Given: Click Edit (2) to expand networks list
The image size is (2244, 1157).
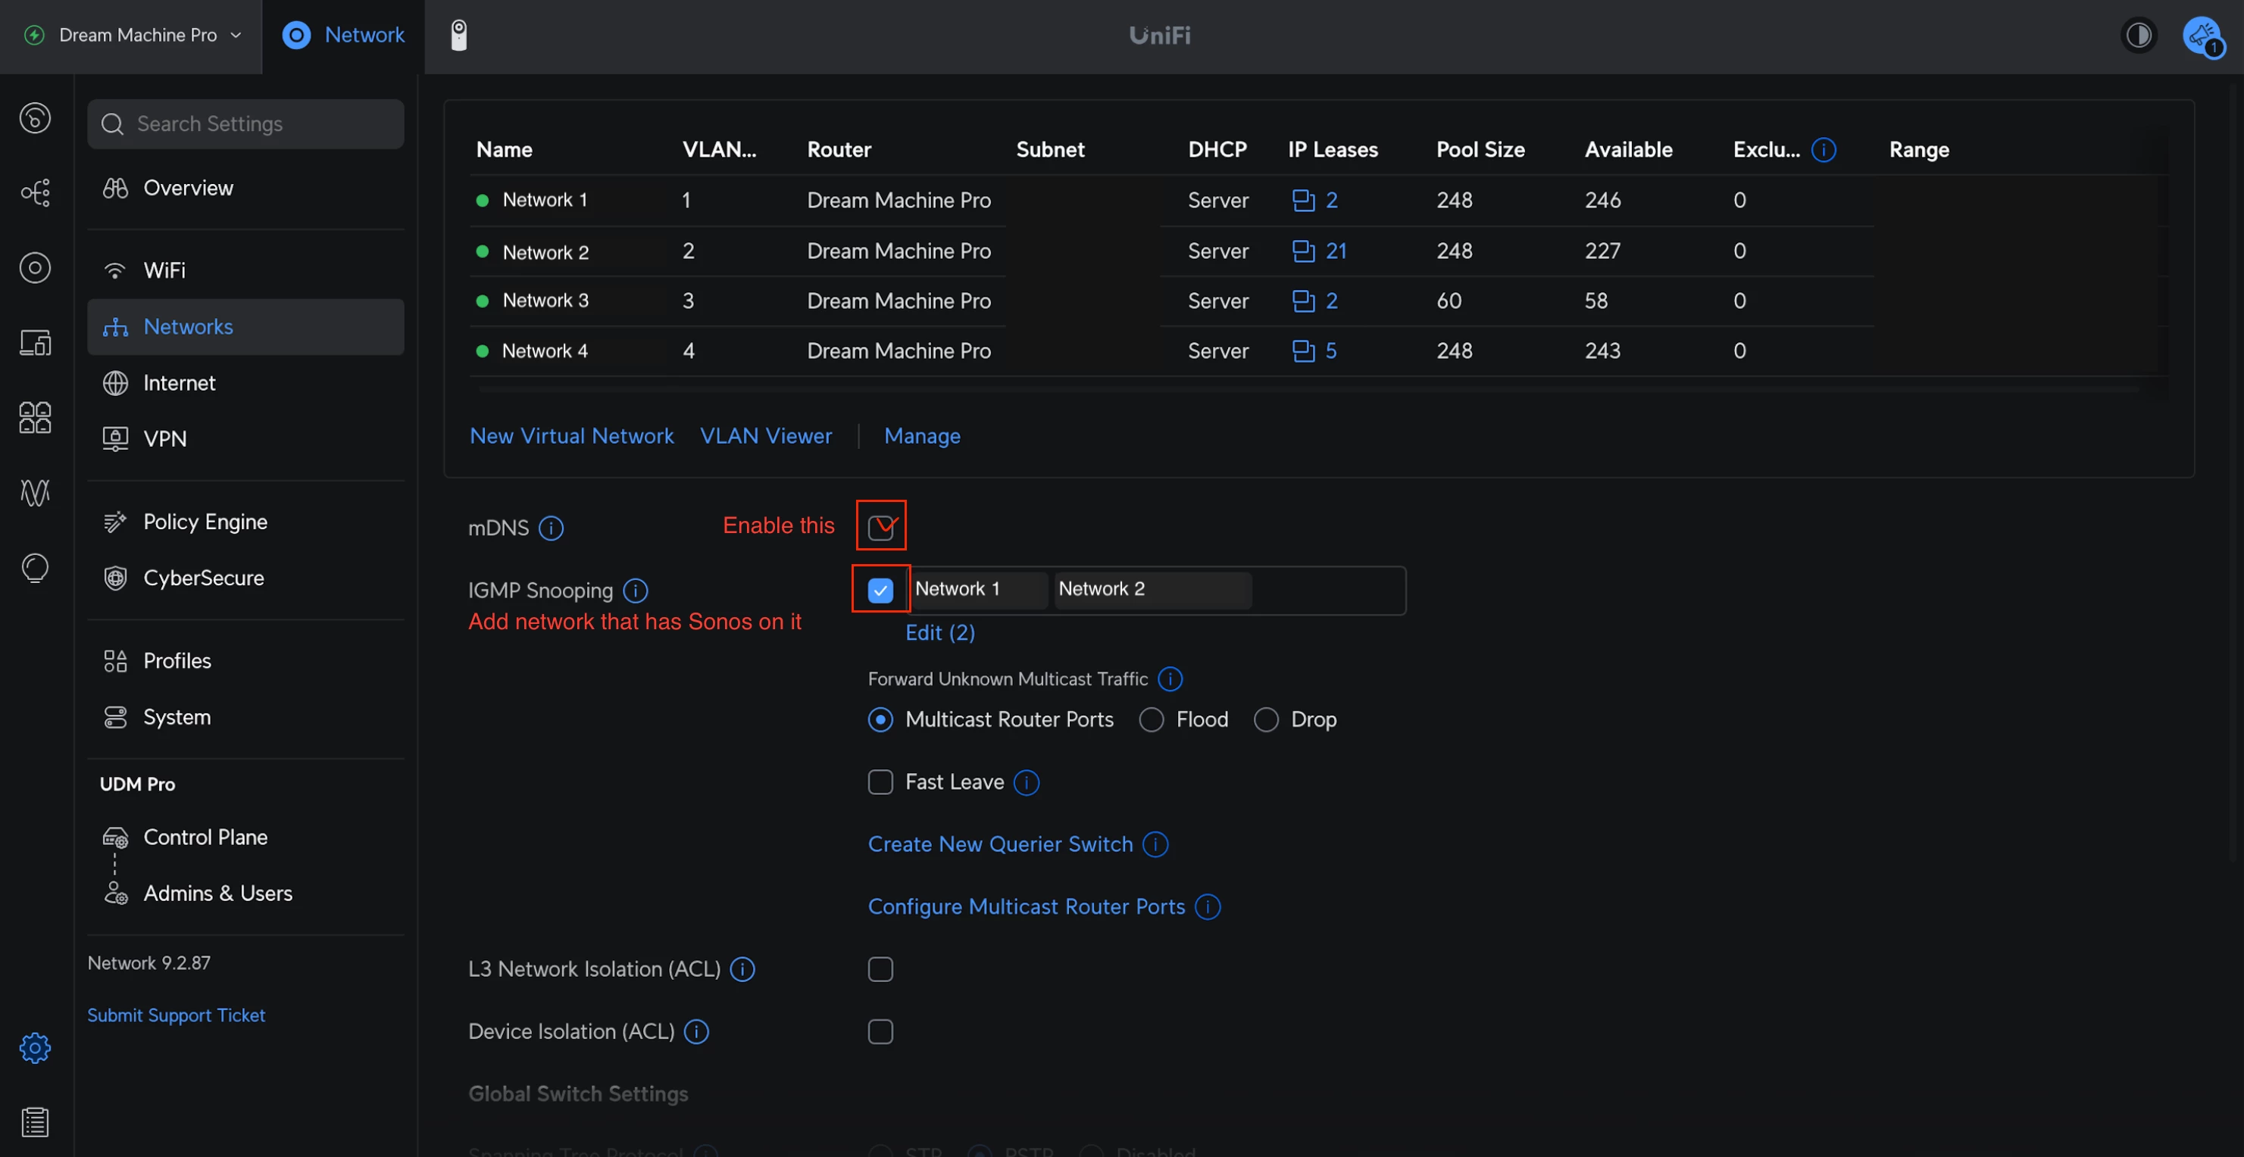Looking at the screenshot, I should click(x=939, y=633).
